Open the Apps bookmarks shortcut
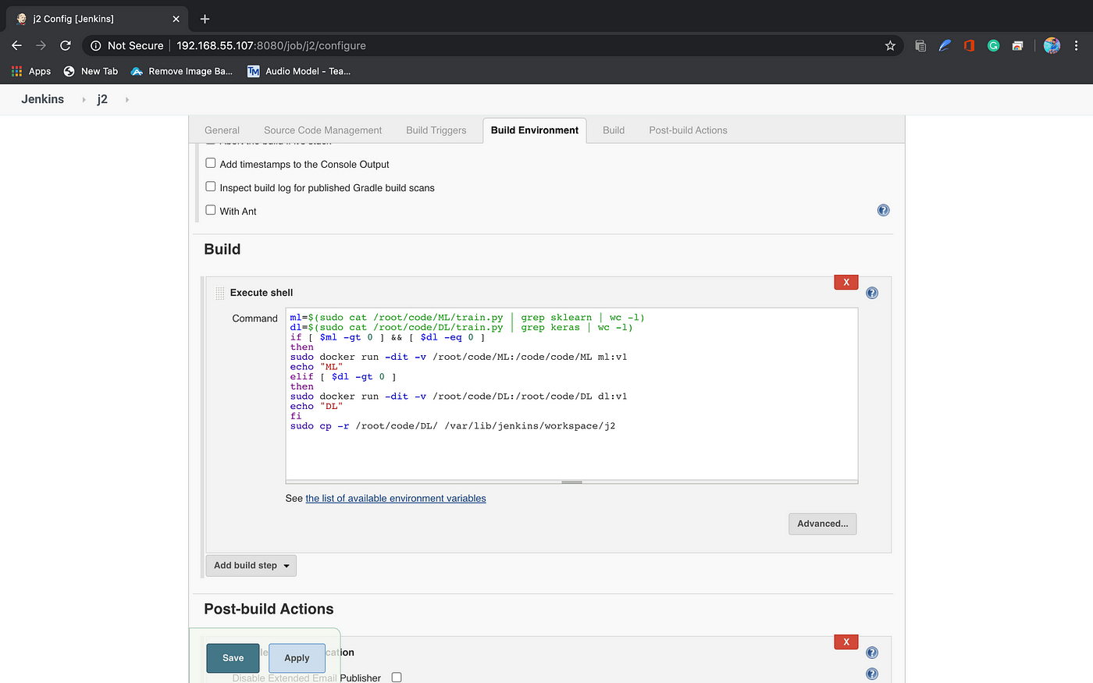 tap(31, 71)
